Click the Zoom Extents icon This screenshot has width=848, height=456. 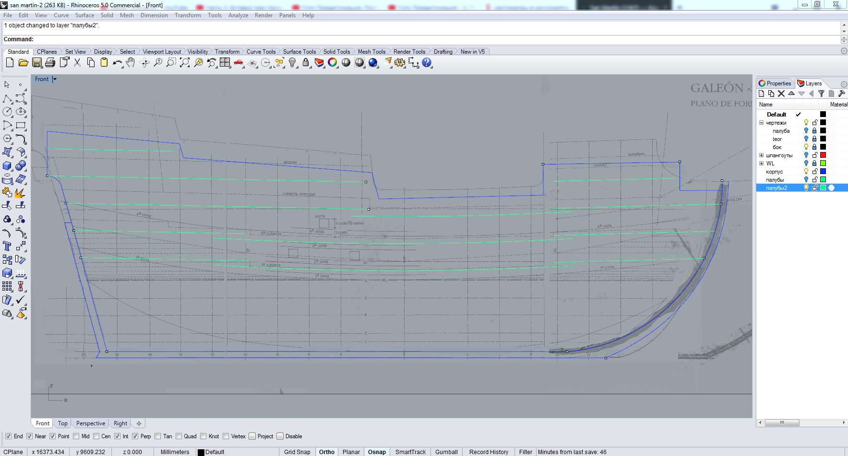coord(185,63)
